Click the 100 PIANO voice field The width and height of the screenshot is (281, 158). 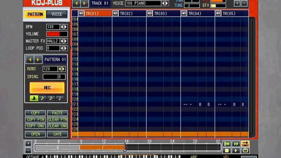tap(143, 3)
